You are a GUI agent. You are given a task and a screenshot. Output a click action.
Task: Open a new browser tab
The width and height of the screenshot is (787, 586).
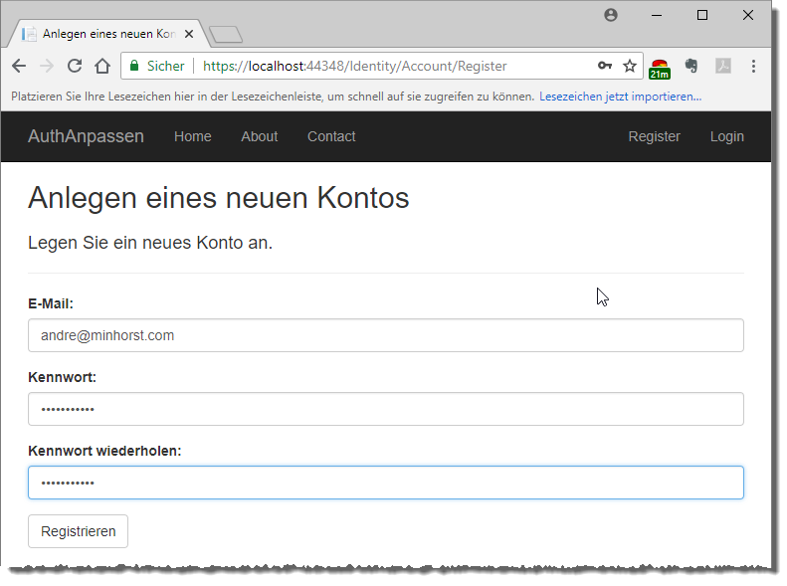click(226, 35)
